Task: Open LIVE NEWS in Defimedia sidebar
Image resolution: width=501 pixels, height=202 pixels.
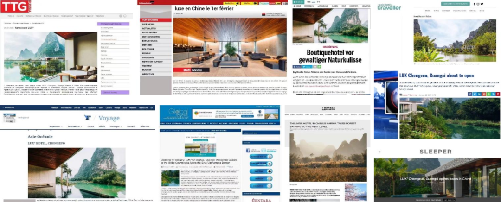Action: 155,24
